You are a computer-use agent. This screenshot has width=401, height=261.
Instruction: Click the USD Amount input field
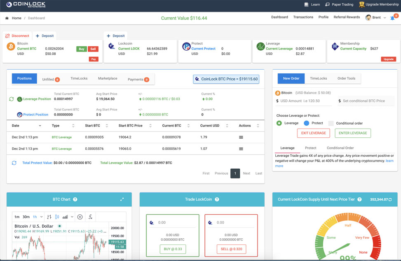pos(304,101)
